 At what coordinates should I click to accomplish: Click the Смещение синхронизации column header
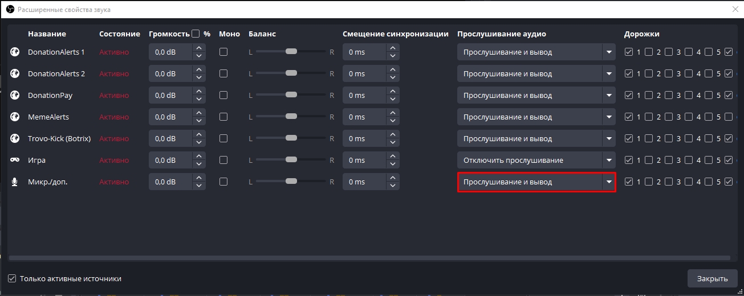(x=396, y=34)
